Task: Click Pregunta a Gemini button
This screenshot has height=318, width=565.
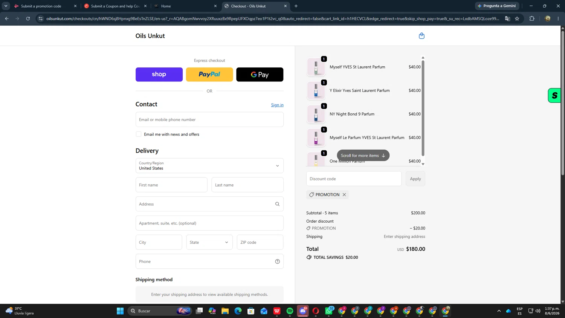Action: (497, 6)
